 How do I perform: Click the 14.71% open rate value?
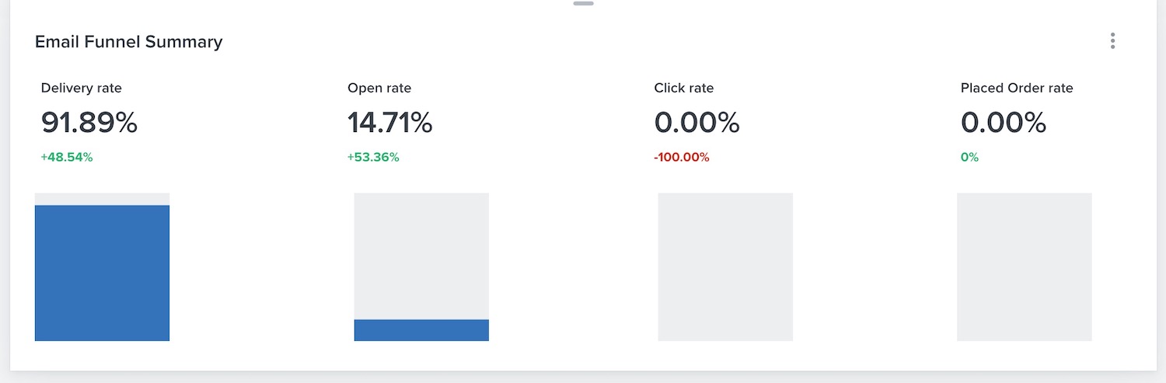tap(390, 123)
